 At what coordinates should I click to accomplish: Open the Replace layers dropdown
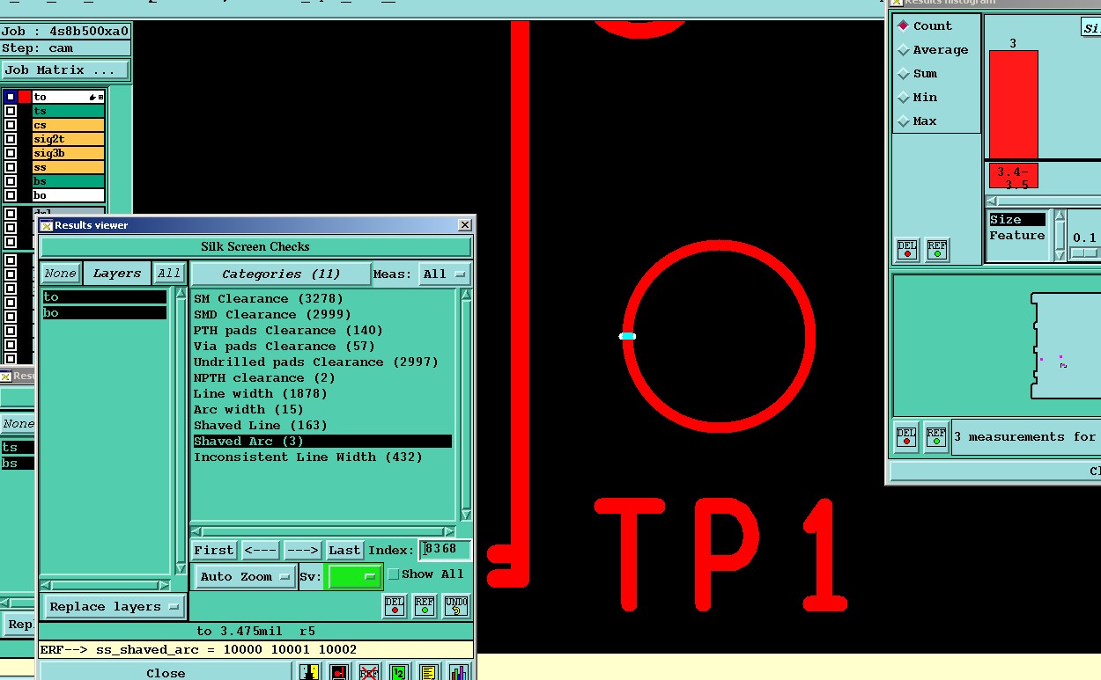pyautogui.click(x=114, y=607)
